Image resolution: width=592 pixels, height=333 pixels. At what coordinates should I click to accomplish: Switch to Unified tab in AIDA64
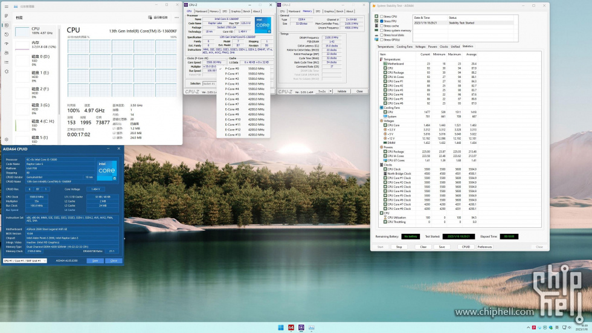click(455, 47)
